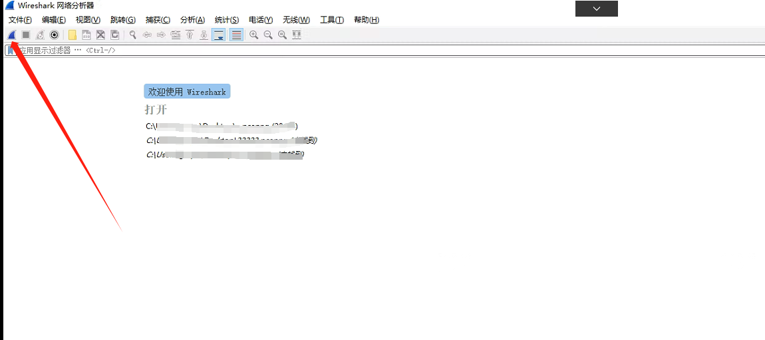Expand the dark chevron dropdown at top
This screenshot has height=340, width=765.
click(x=597, y=9)
